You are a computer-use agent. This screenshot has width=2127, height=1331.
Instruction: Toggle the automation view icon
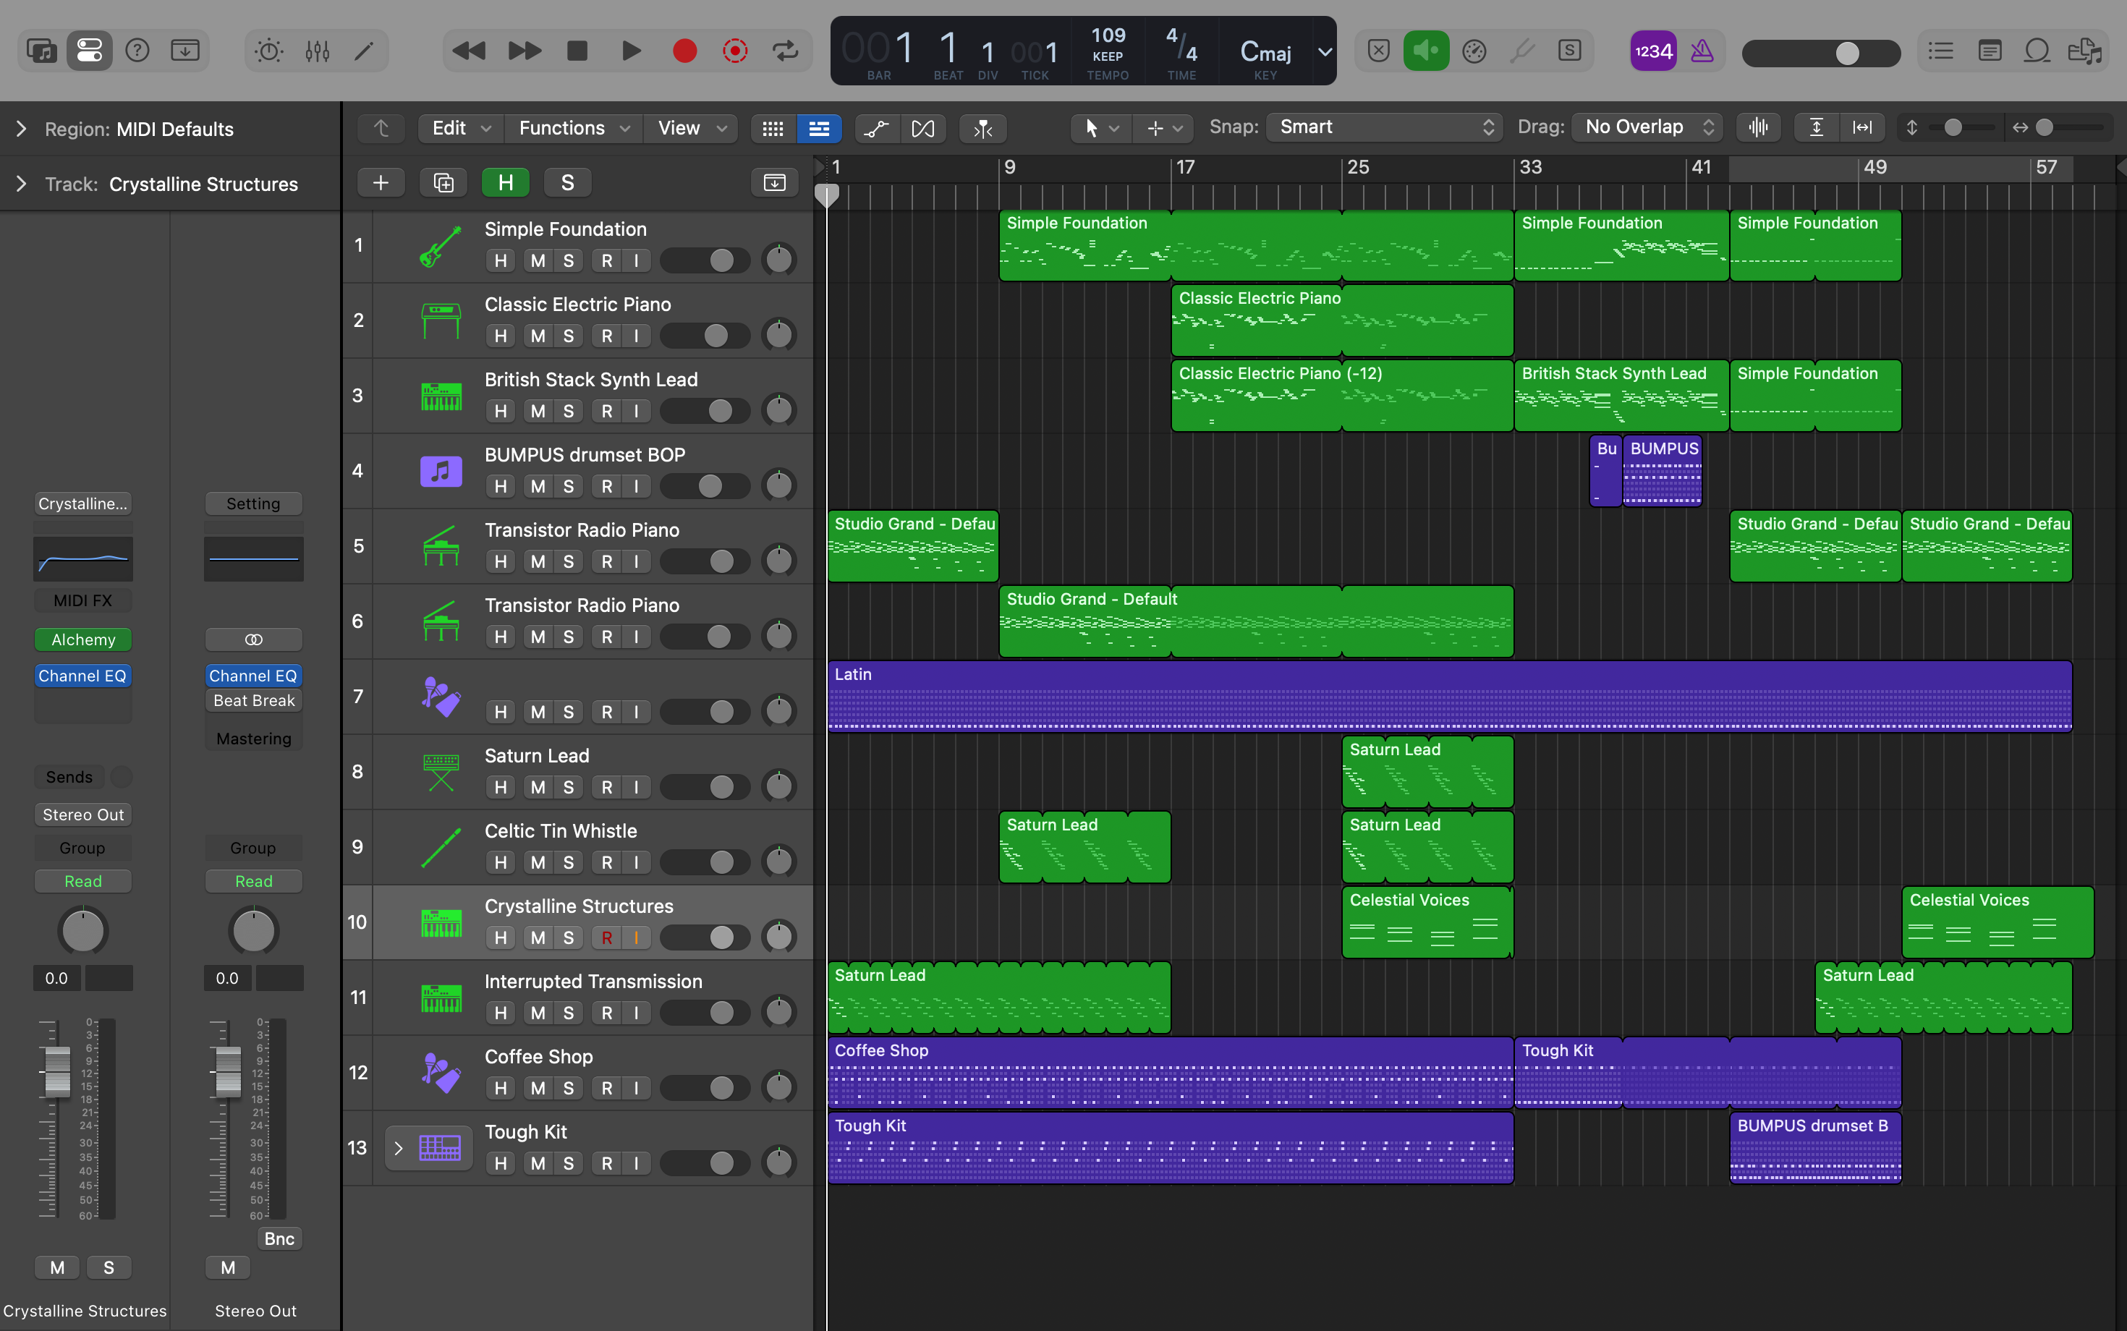[876, 129]
